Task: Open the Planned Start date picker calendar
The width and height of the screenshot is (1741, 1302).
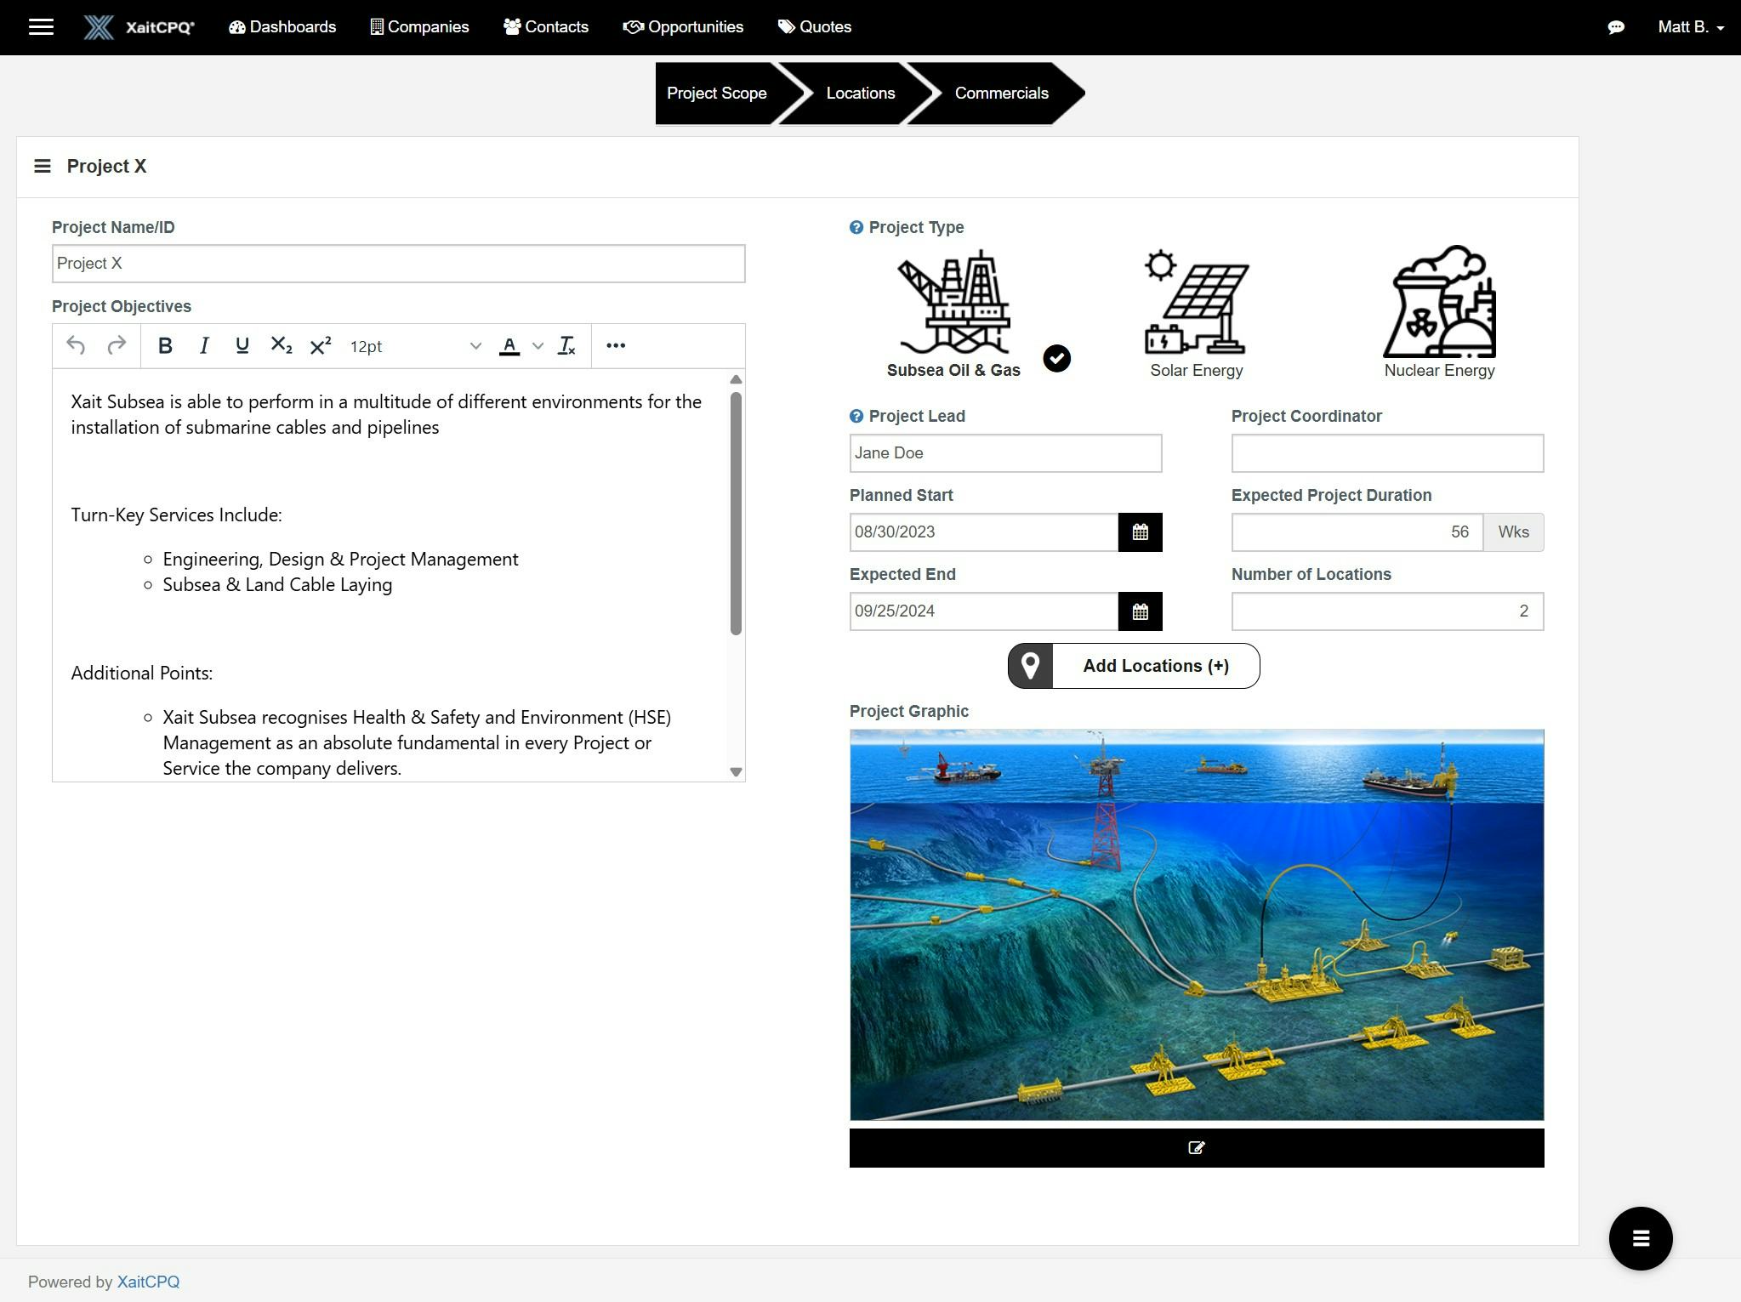Action: coord(1141,532)
